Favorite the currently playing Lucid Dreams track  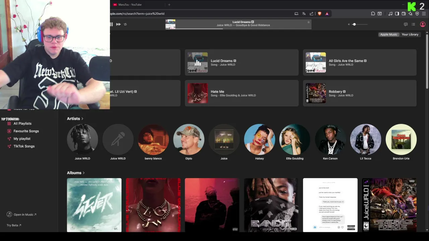point(308,22)
